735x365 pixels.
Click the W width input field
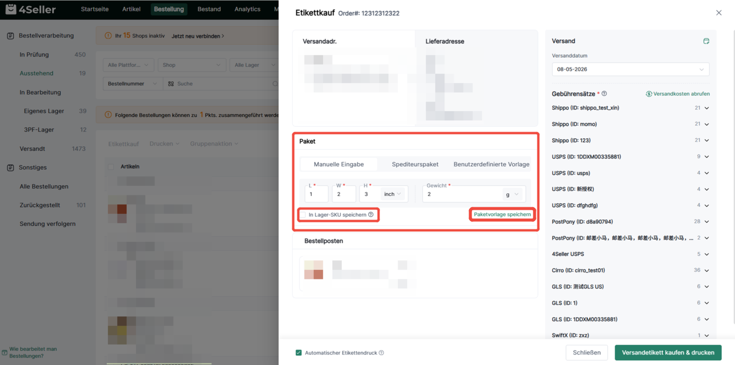coord(344,194)
